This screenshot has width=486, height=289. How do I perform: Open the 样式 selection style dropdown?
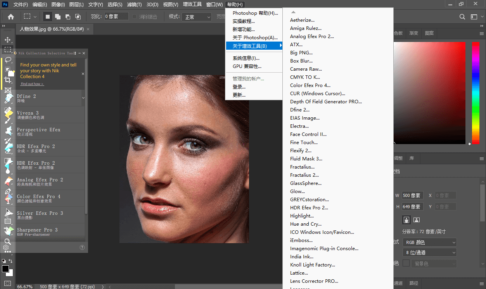(x=196, y=16)
